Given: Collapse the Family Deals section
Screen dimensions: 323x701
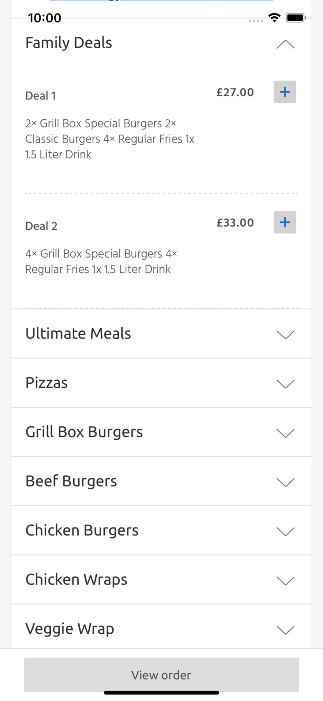Looking at the screenshot, I should (x=285, y=44).
